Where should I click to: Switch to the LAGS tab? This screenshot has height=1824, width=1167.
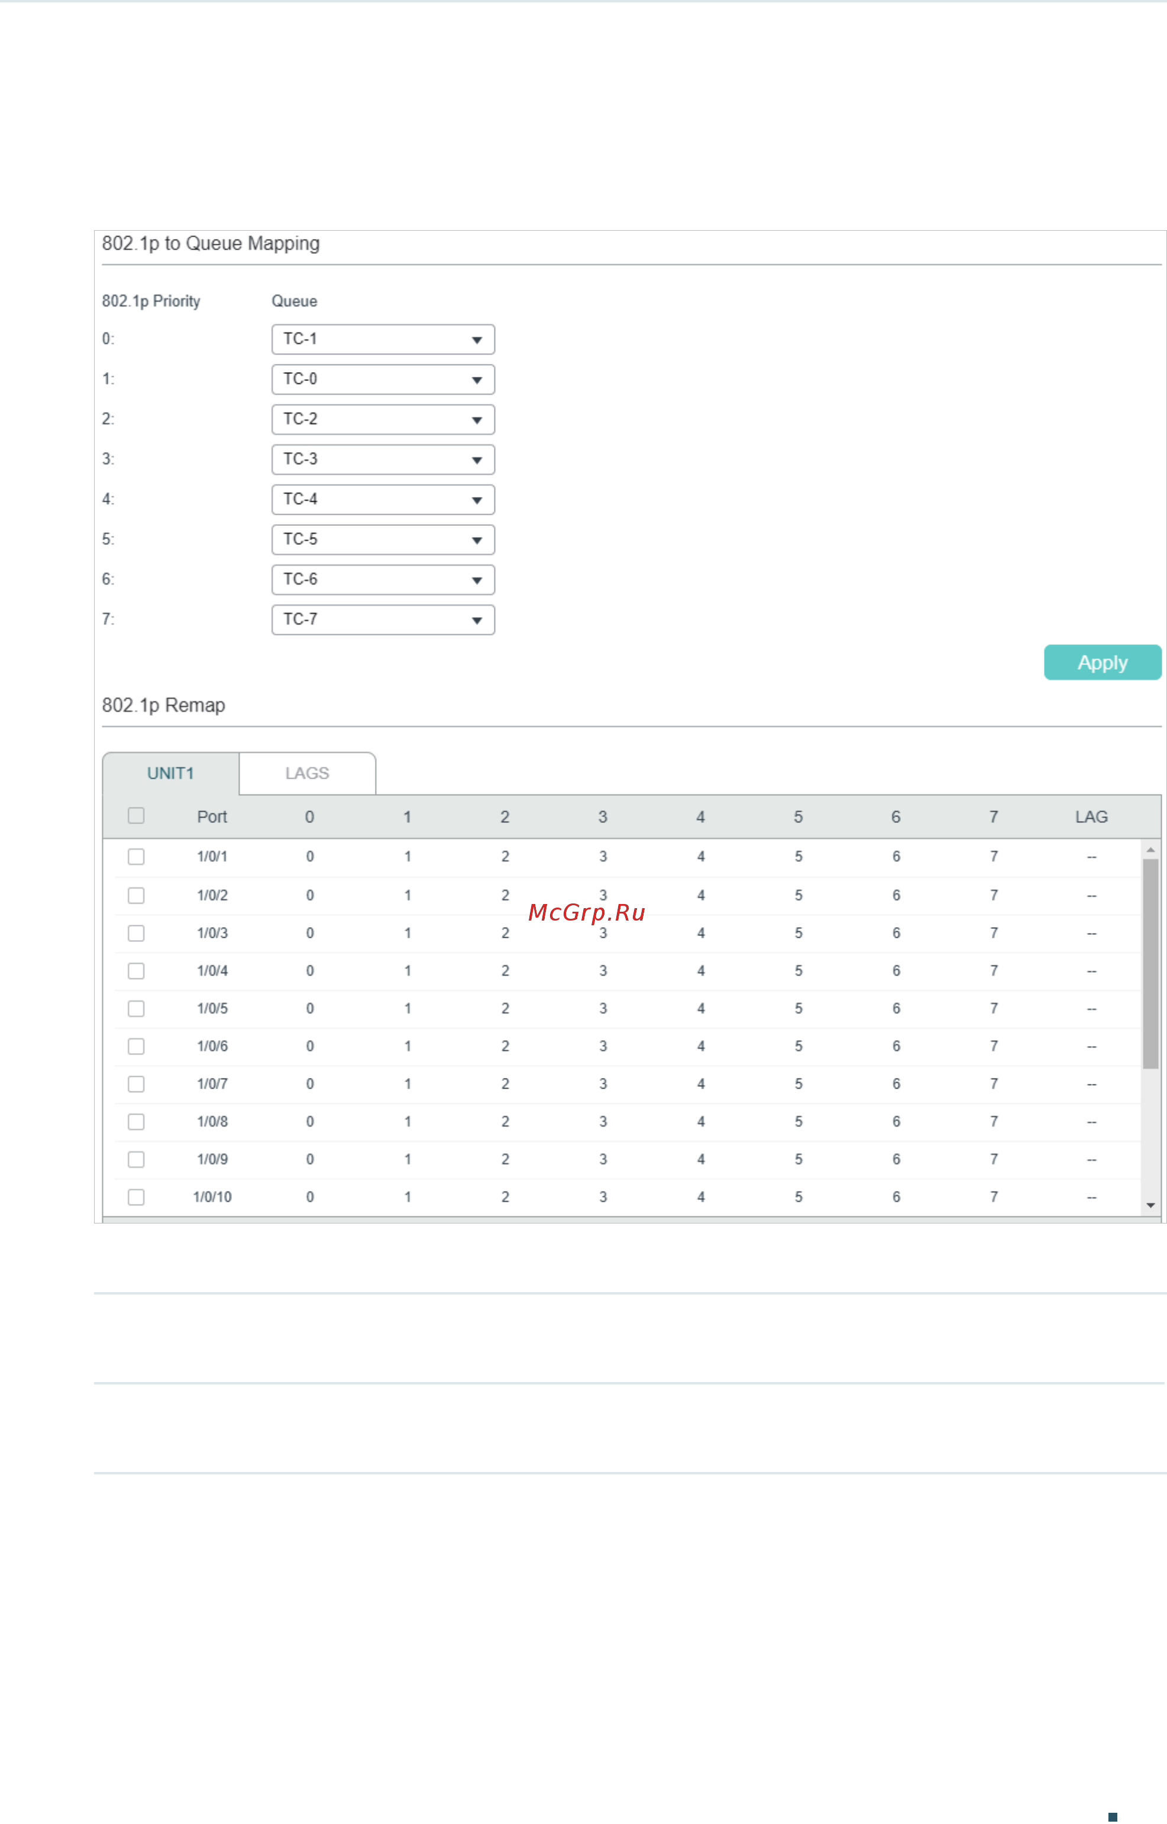tap(307, 774)
